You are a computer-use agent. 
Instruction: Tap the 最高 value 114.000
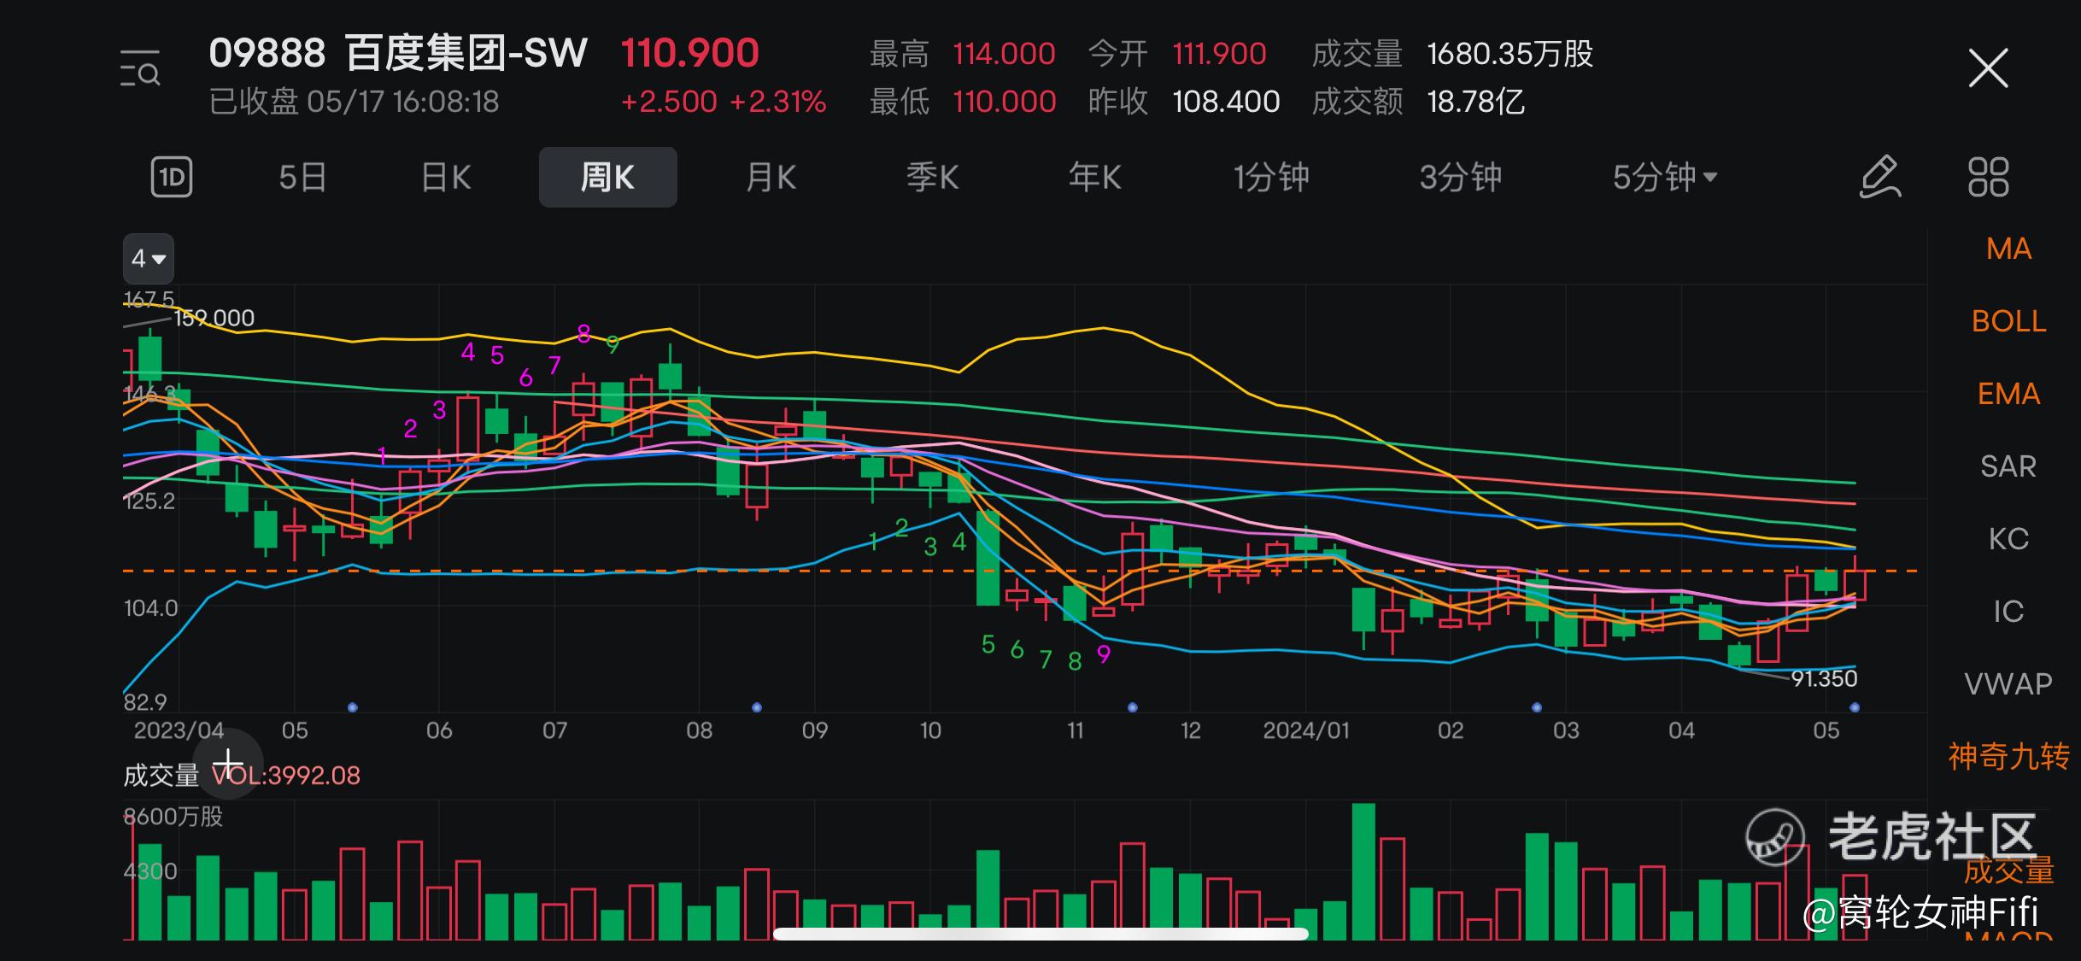click(x=1004, y=54)
